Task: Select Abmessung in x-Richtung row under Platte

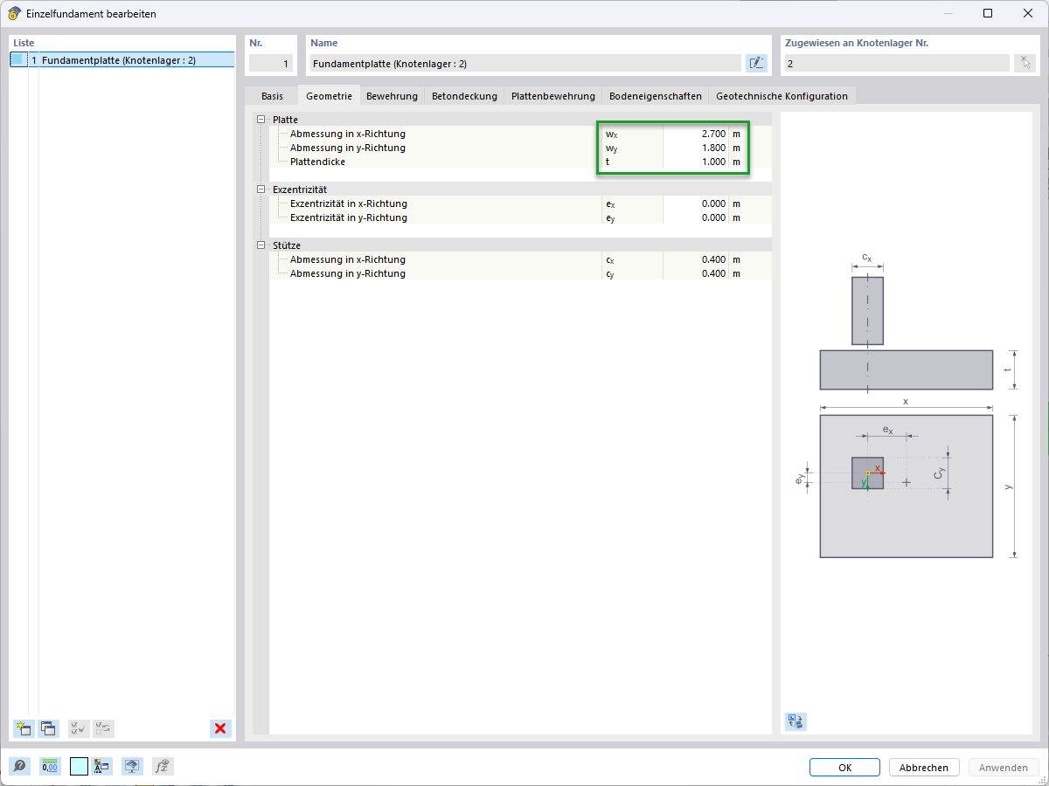Action: (347, 134)
